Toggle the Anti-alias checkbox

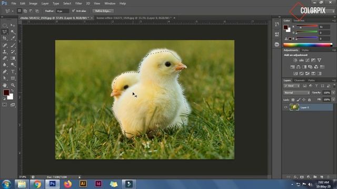click(x=74, y=10)
